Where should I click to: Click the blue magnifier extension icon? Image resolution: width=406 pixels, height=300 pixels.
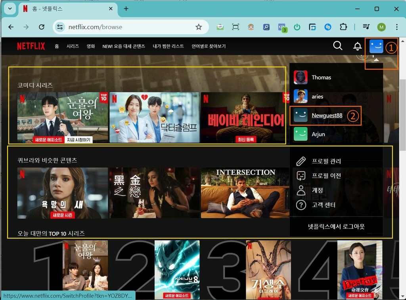(266, 27)
